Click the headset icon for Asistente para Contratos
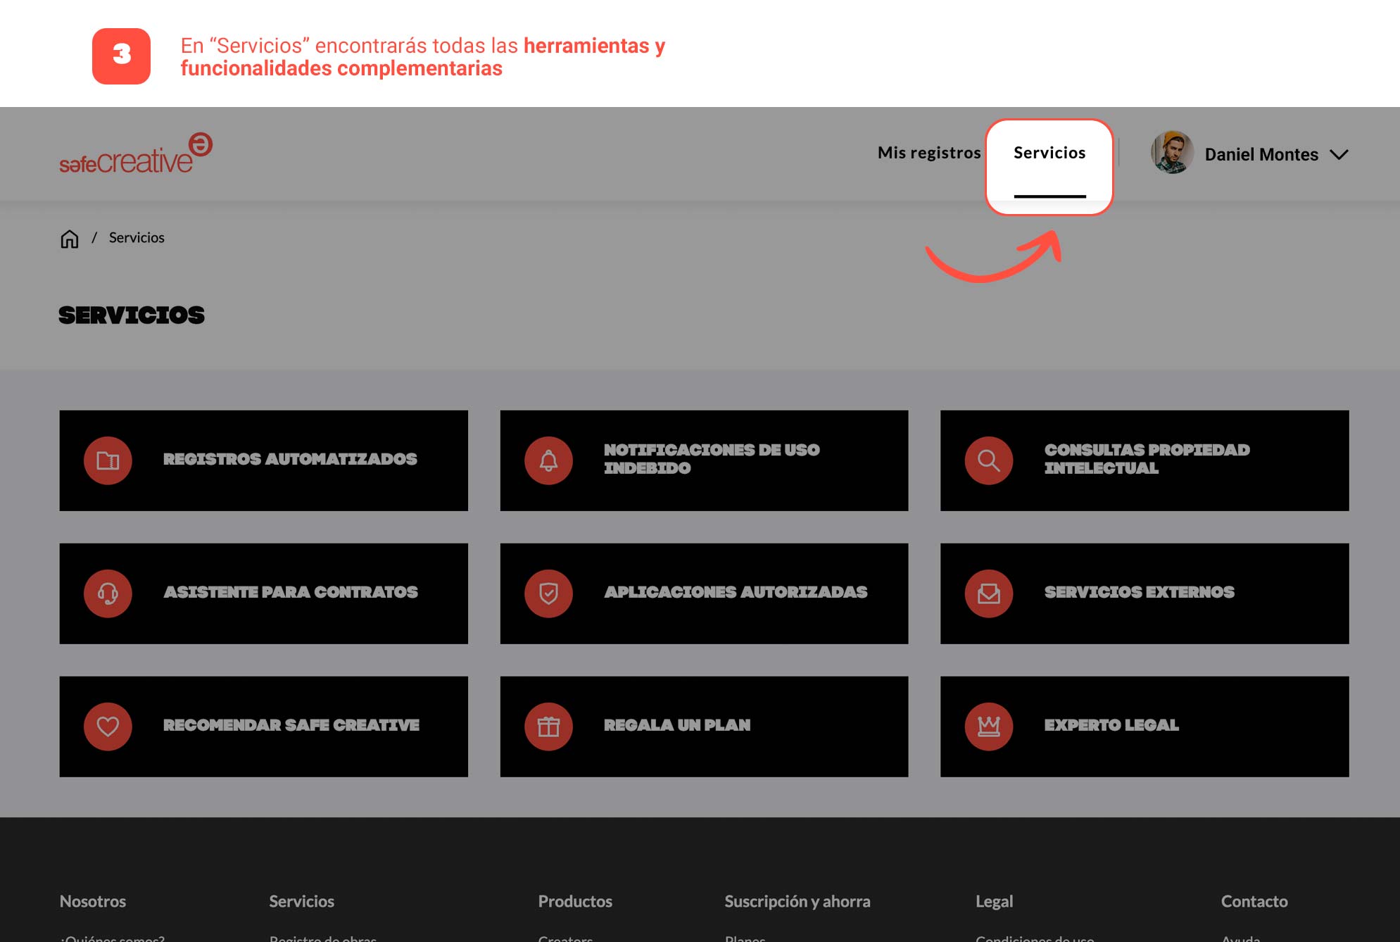This screenshot has height=942, width=1400. pyautogui.click(x=108, y=594)
